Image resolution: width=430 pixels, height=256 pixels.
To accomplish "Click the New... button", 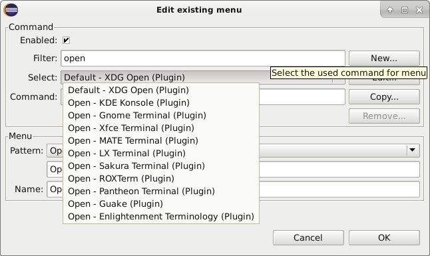I will [384, 58].
